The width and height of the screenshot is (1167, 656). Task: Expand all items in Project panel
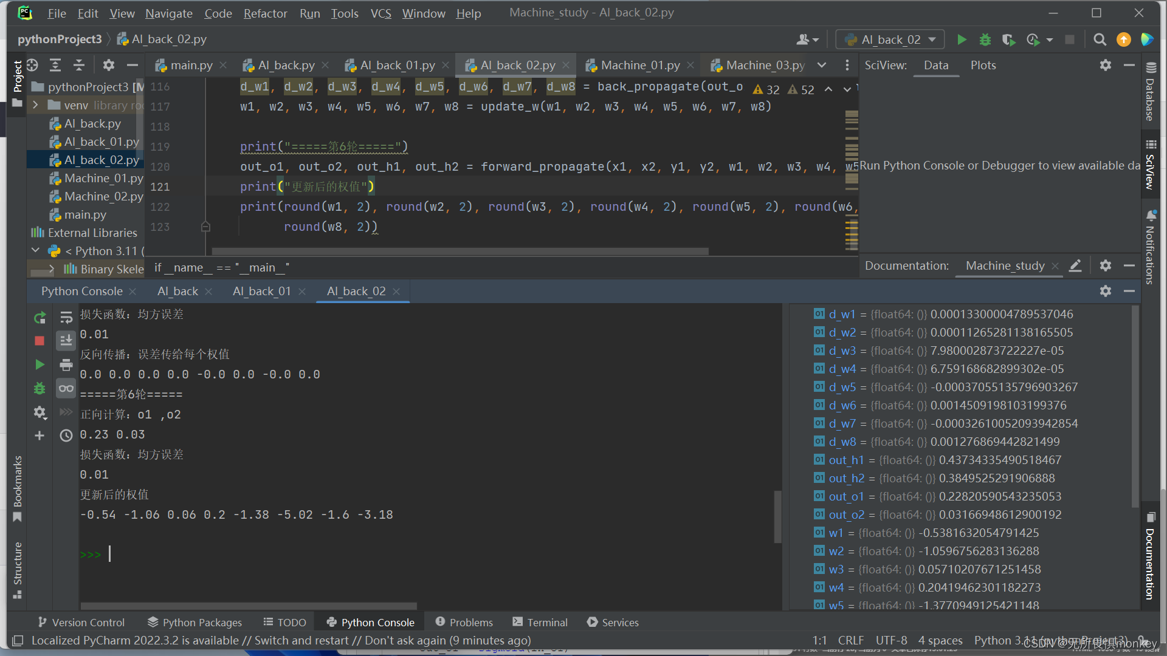coord(55,65)
